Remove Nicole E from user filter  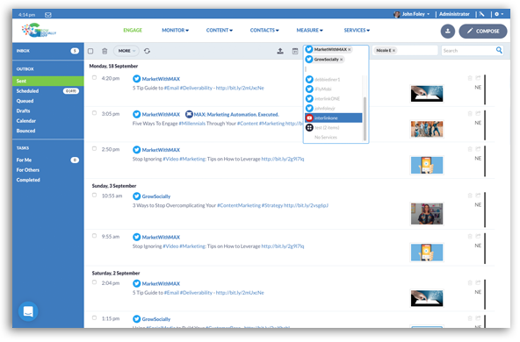click(x=394, y=51)
